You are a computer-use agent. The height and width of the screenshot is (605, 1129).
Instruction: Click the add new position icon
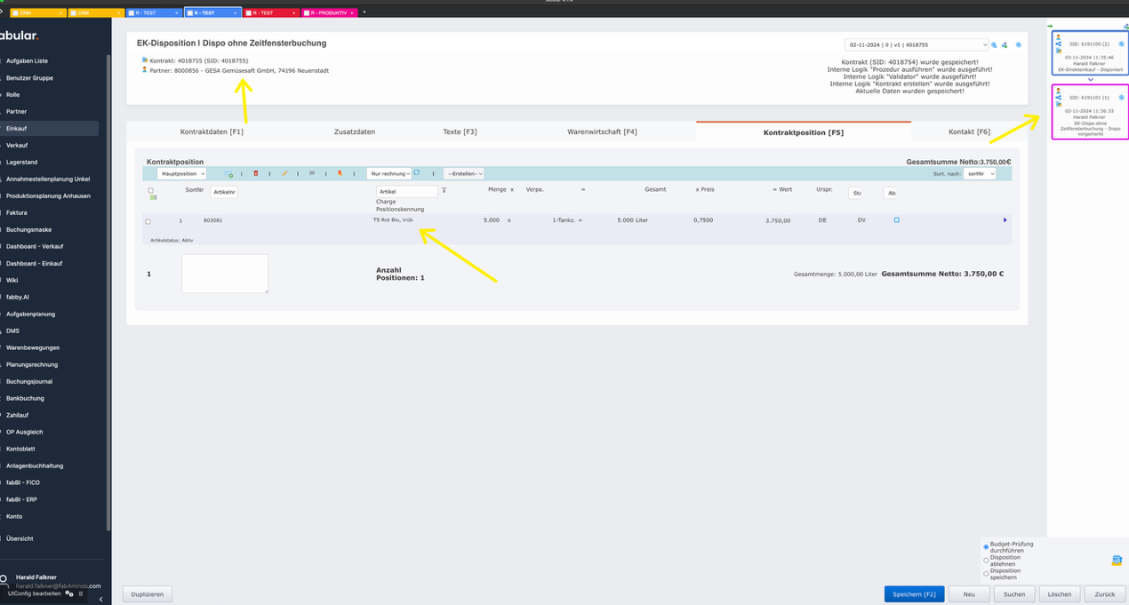tap(228, 174)
